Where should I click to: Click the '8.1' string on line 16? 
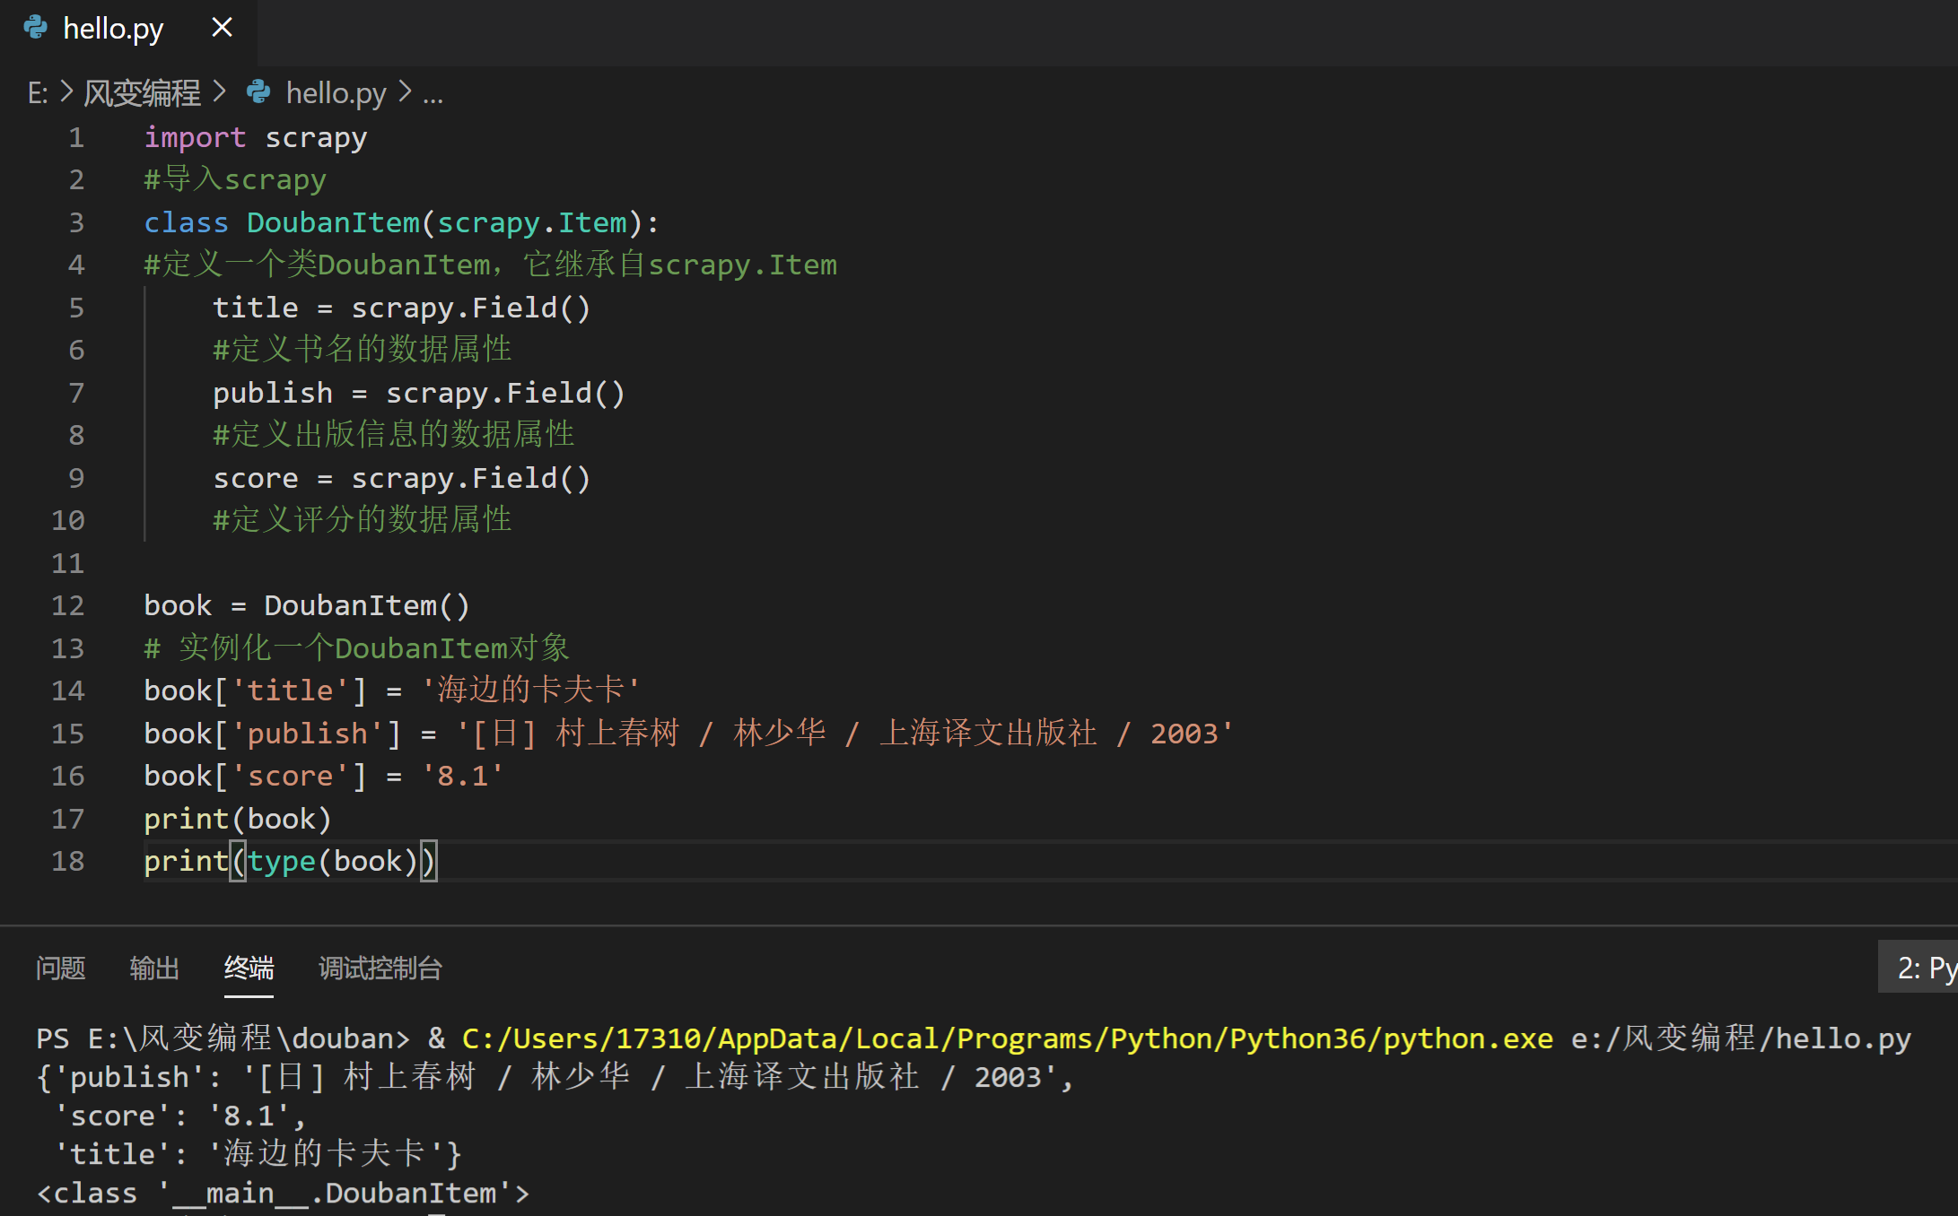point(462,776)
